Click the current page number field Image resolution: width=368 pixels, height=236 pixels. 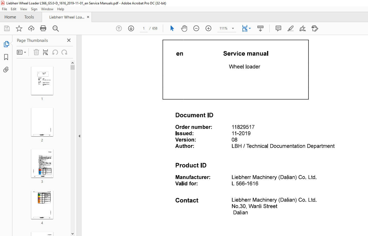pos(144,28)
